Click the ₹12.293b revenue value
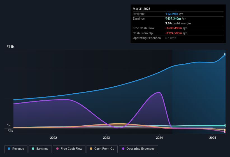 point(172,14)
